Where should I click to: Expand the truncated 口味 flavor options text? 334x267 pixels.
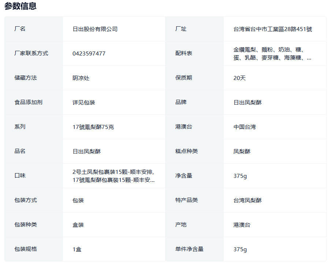(113, 176)
